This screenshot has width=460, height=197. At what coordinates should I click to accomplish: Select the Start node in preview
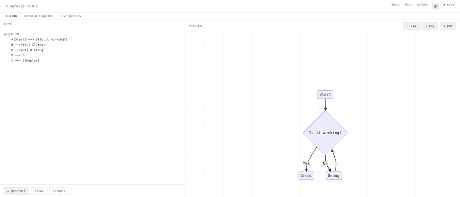(x=325, y=94)
